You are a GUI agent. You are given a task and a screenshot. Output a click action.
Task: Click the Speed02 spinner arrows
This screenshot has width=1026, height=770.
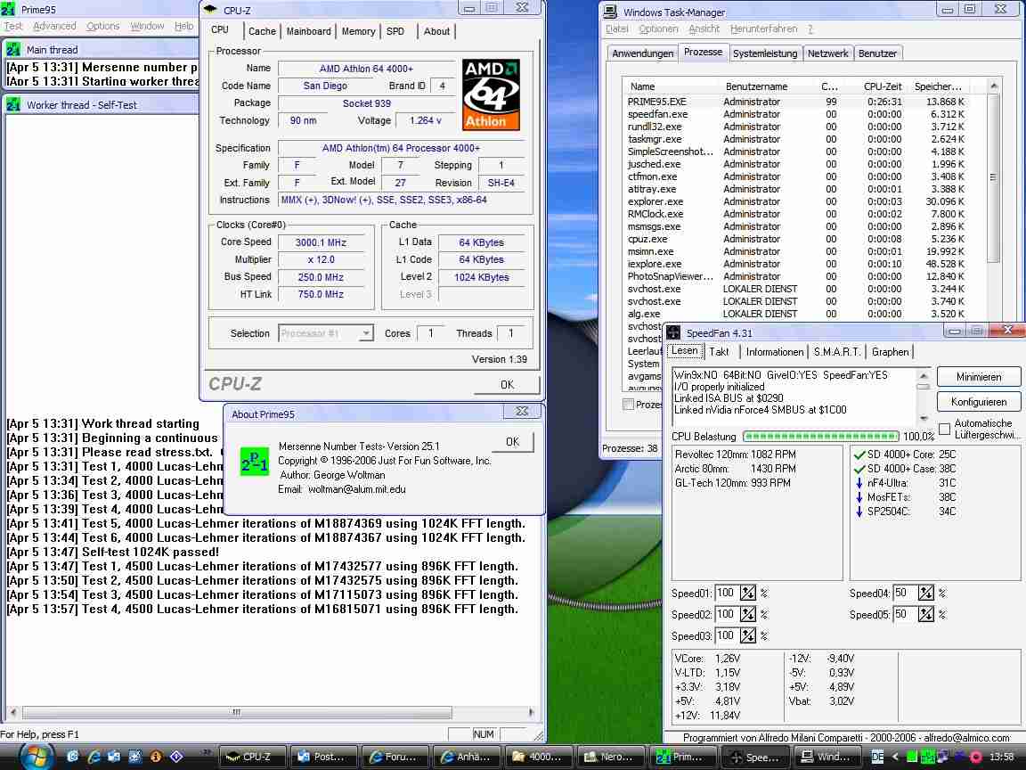[747, 614]
